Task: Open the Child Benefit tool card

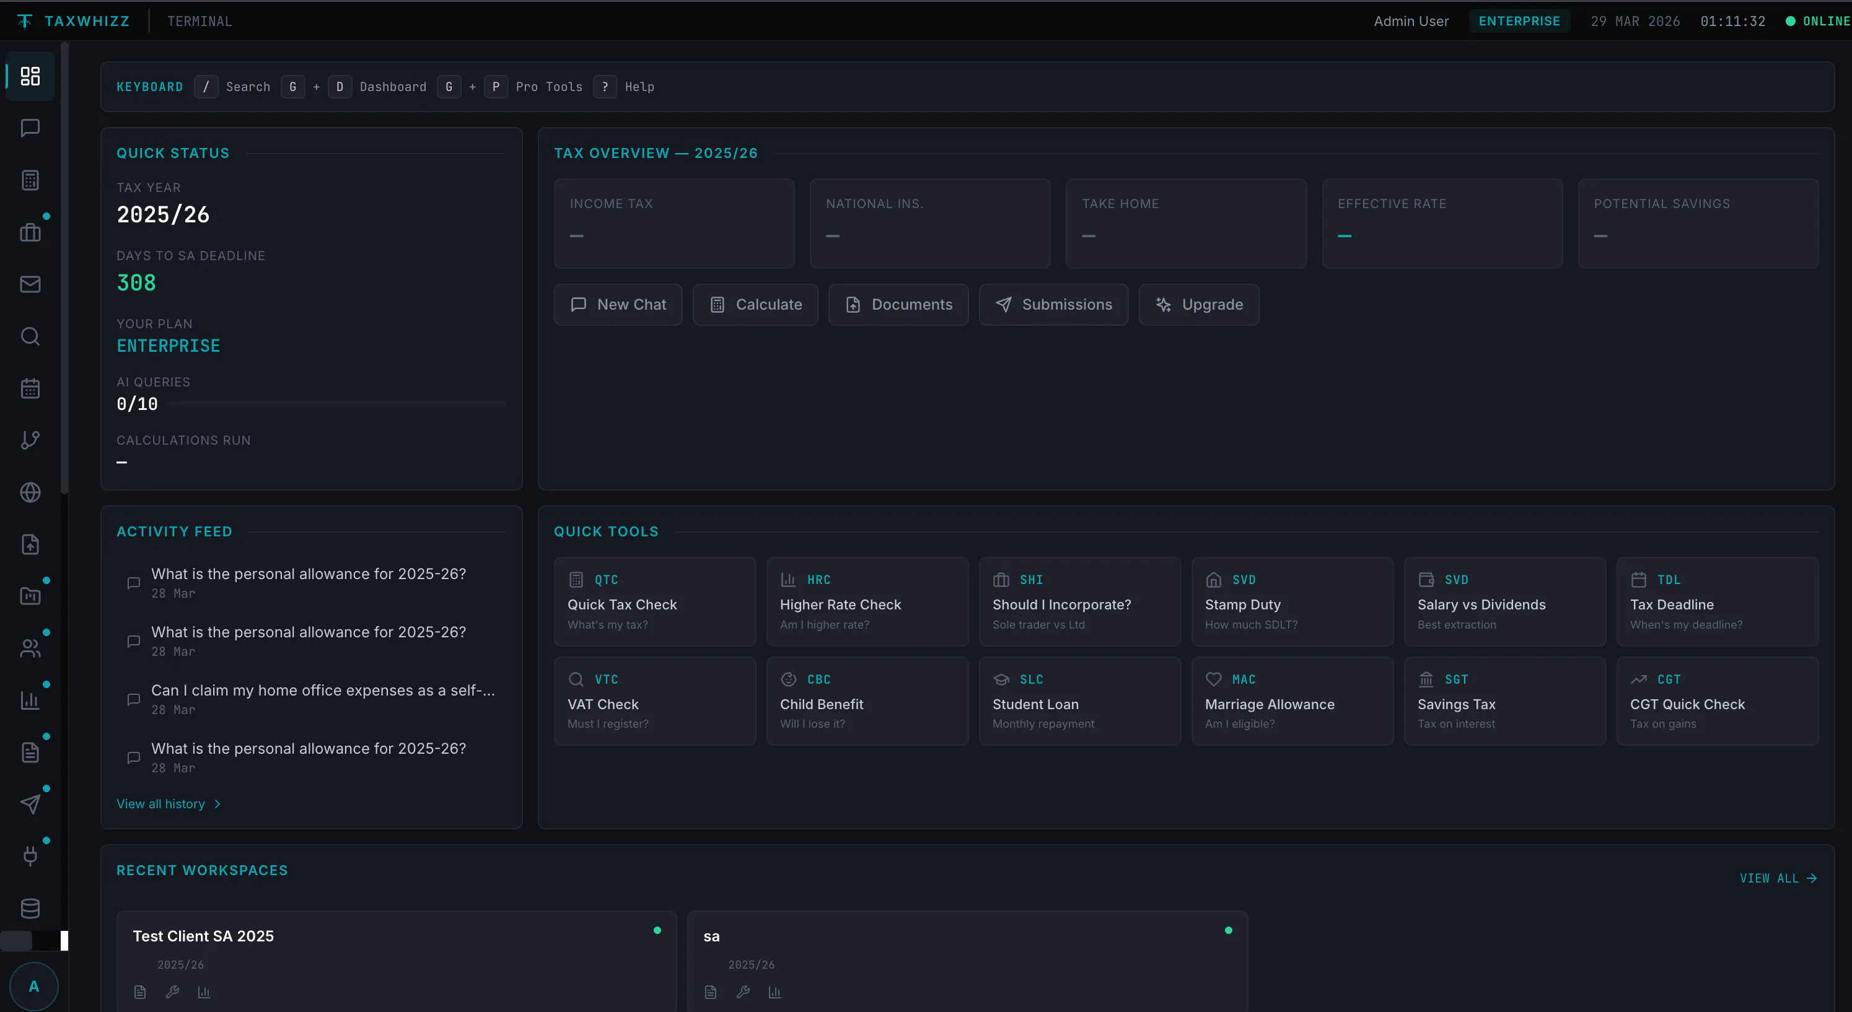Action: (867, 700)
